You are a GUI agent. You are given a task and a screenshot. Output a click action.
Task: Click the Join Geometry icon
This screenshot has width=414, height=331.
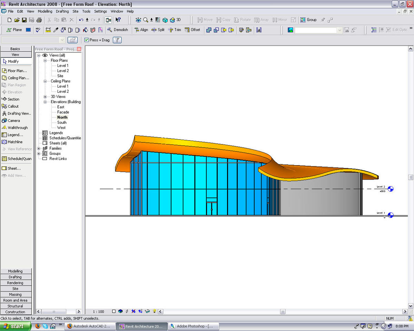pos(209,30)
